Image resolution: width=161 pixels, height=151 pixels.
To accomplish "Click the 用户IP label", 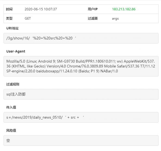I will (x=93, y=9).
